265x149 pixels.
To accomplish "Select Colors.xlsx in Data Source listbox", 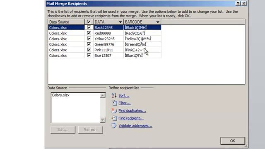I will tap(60, 95).
